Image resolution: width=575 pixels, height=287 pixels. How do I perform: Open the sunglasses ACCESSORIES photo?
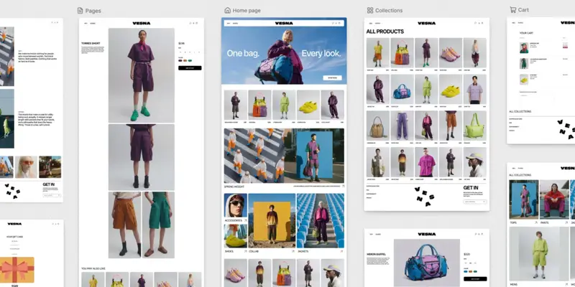(236, 206)
